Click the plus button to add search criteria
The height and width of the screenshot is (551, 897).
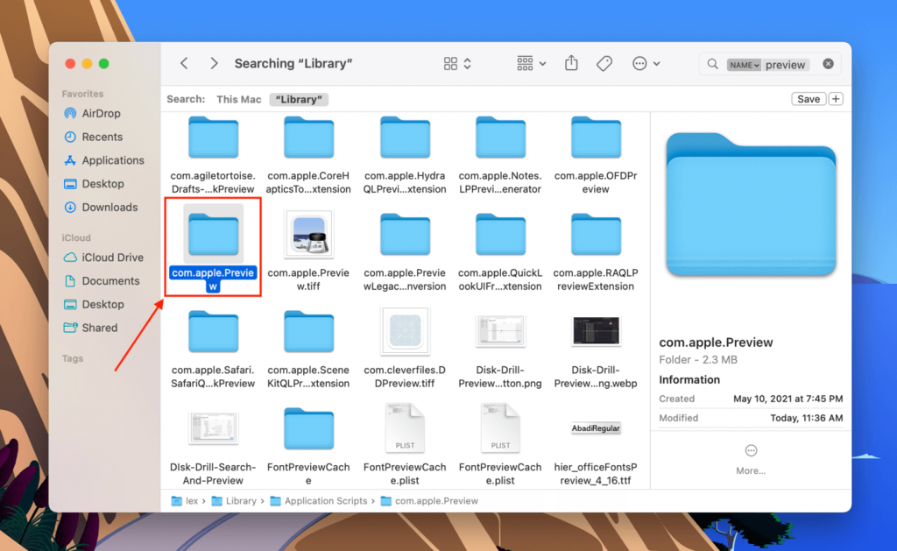coord(835,98)
